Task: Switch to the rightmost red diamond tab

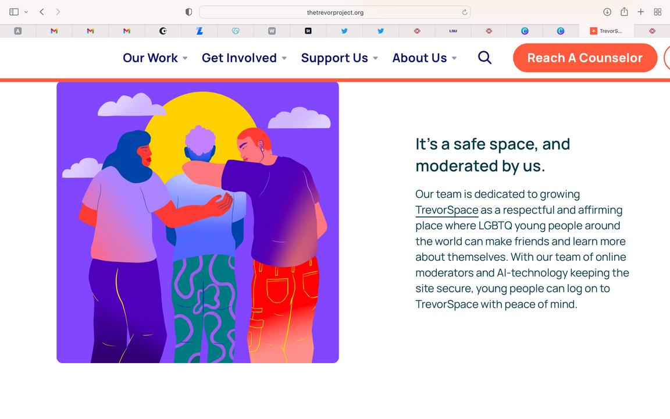Action: 652,31
